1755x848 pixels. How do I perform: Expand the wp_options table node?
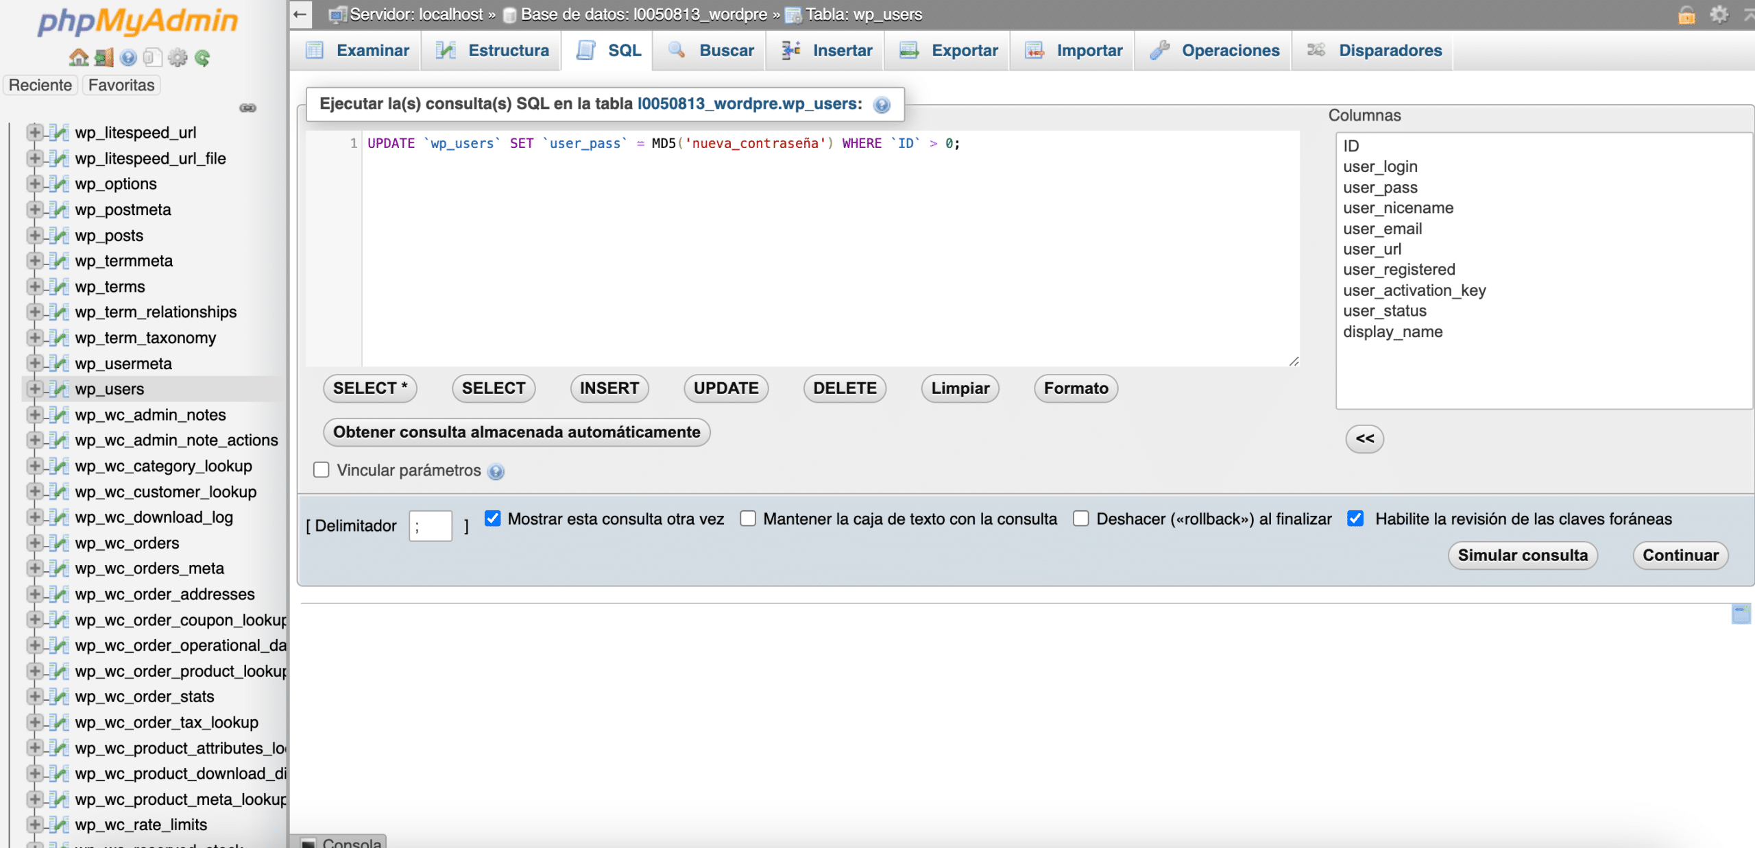[34, 184]
